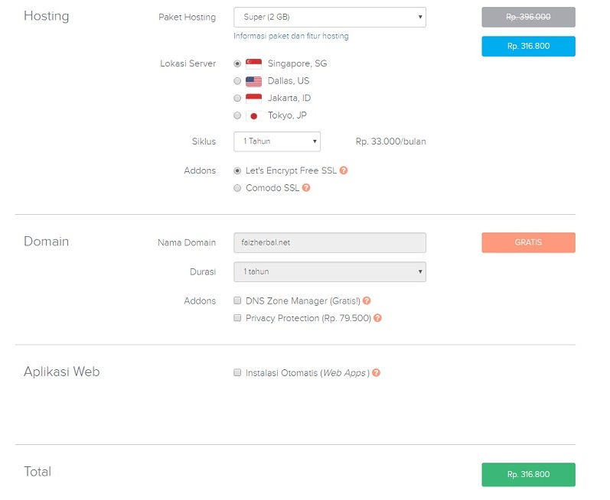Click the Jakarta, ID label

click(x=289, y=98)
